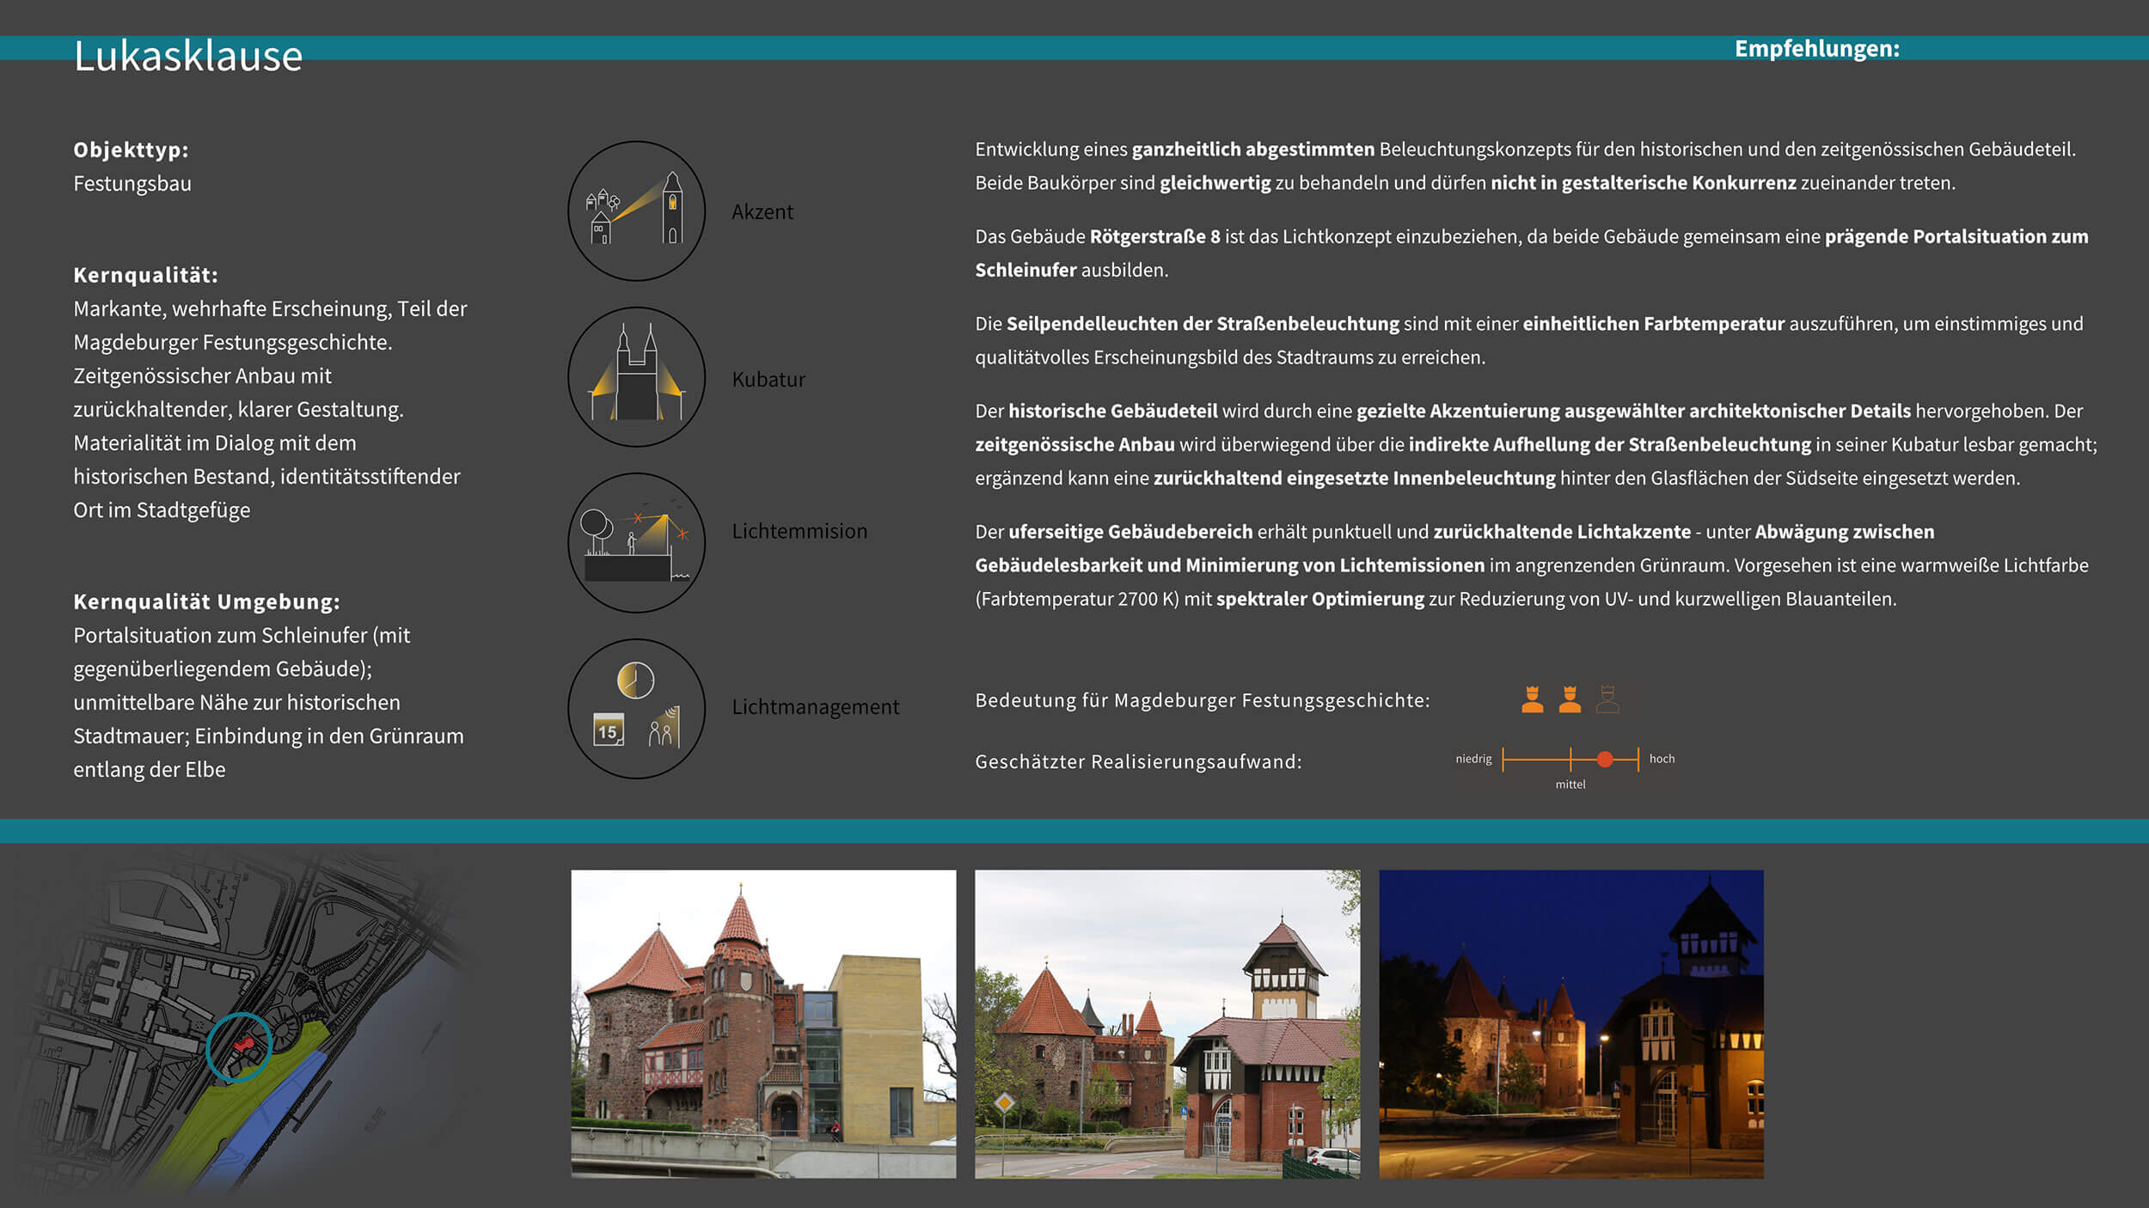
Task: Click the Kubatur building illumination icon
Action: [x=636, y=376]
